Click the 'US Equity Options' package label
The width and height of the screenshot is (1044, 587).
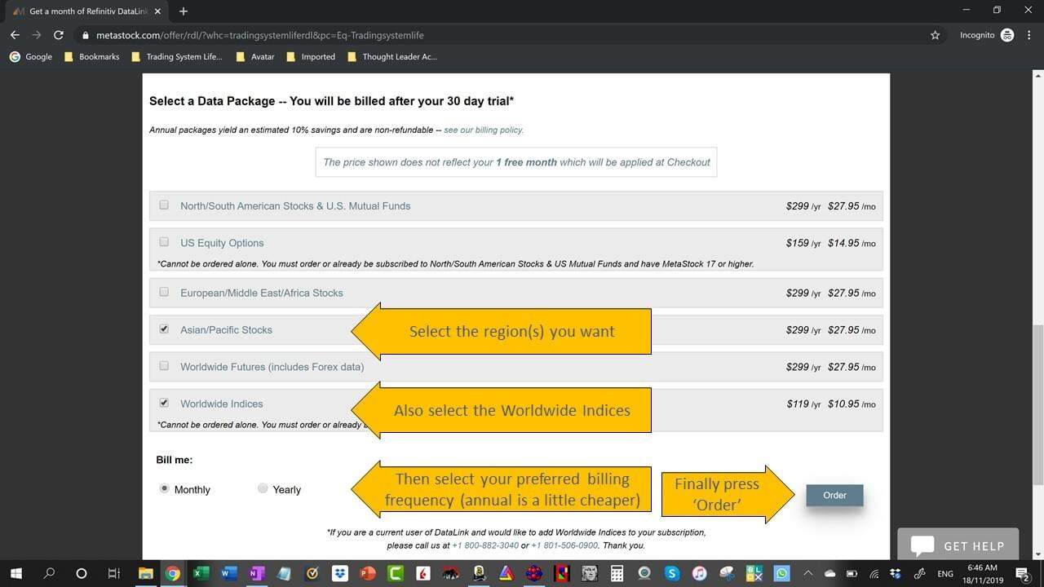pos(222,243)
